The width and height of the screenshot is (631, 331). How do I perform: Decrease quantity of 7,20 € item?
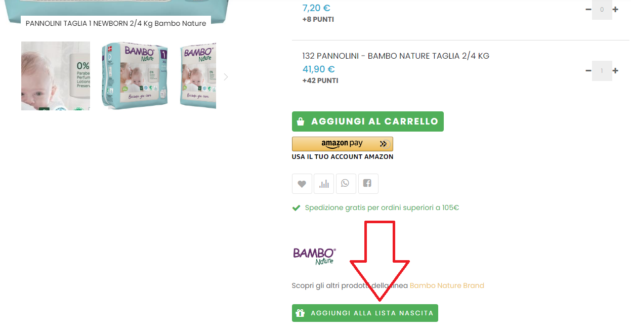pos(588,10)
